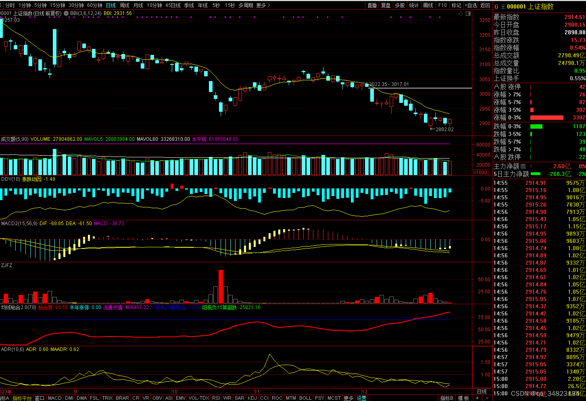Click the plus button in the bottom bar
Viewport: 586px width, 401px height.
[478, 398]
